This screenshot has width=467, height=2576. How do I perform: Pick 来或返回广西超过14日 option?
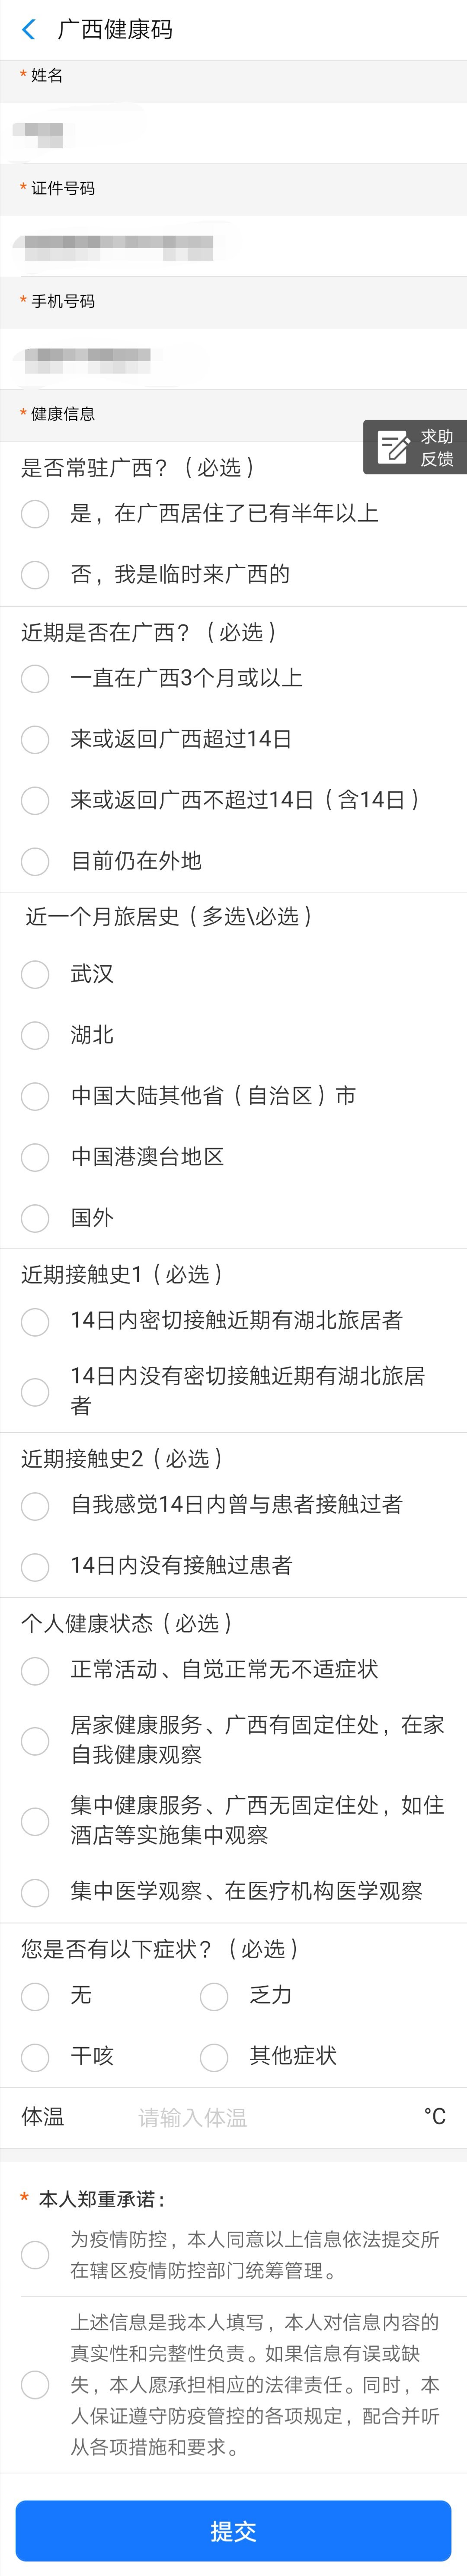pos(35,740)
